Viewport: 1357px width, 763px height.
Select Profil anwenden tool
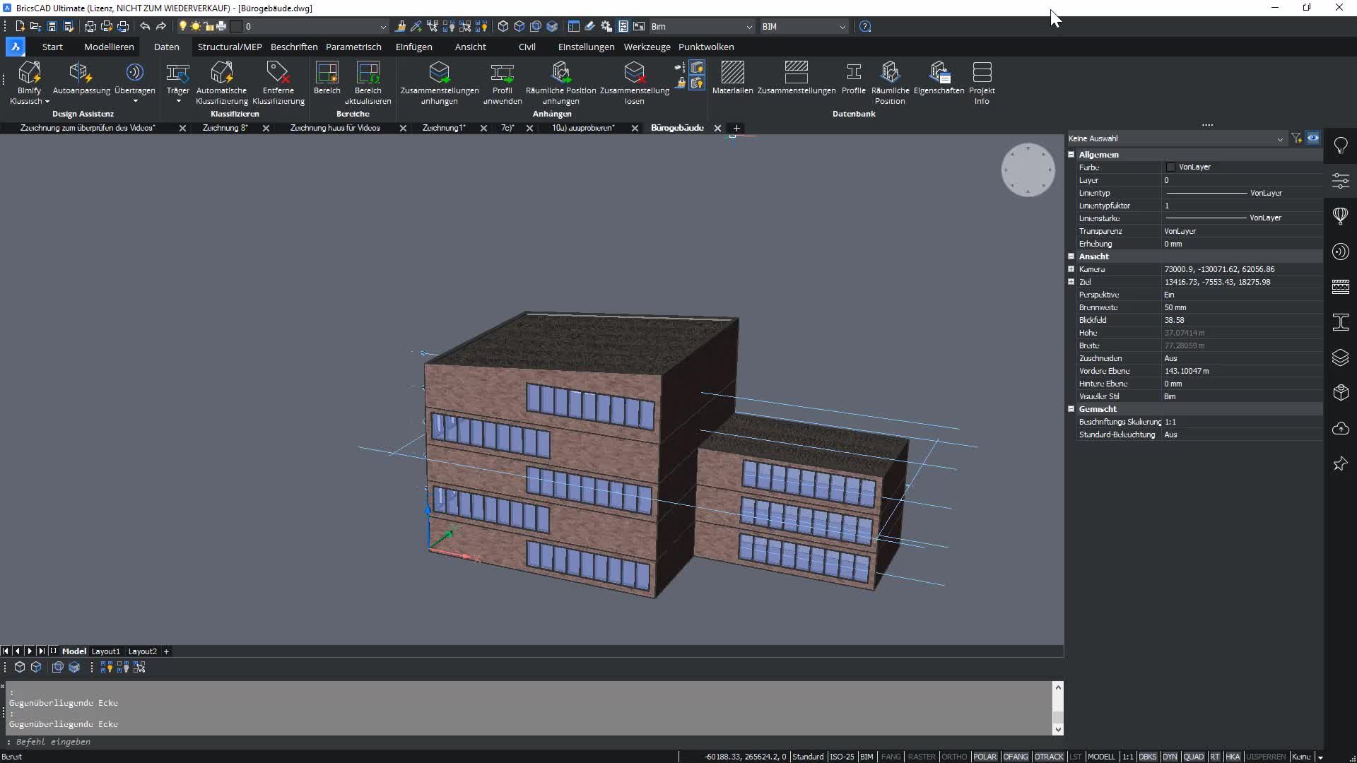[x=503, y=83]
